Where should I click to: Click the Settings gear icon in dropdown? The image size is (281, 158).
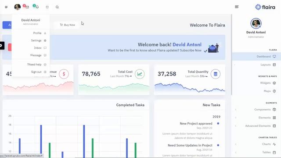(x=45, y=40)
